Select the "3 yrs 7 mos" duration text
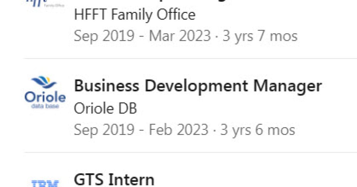 click(x=260, y=36)
